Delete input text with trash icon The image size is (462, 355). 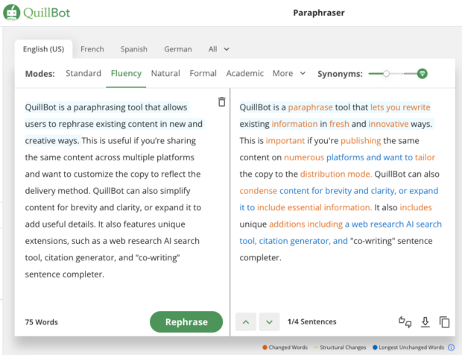pos(222,101)
